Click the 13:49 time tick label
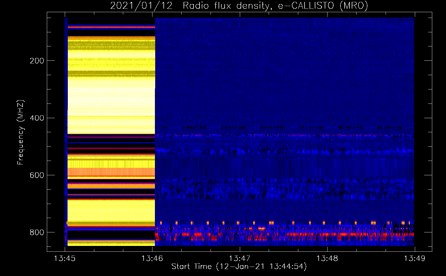The width and height of the screenshot is (446, 276). (x=415, y=259)
